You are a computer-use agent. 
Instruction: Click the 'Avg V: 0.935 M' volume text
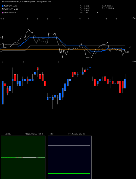point(107,6)
